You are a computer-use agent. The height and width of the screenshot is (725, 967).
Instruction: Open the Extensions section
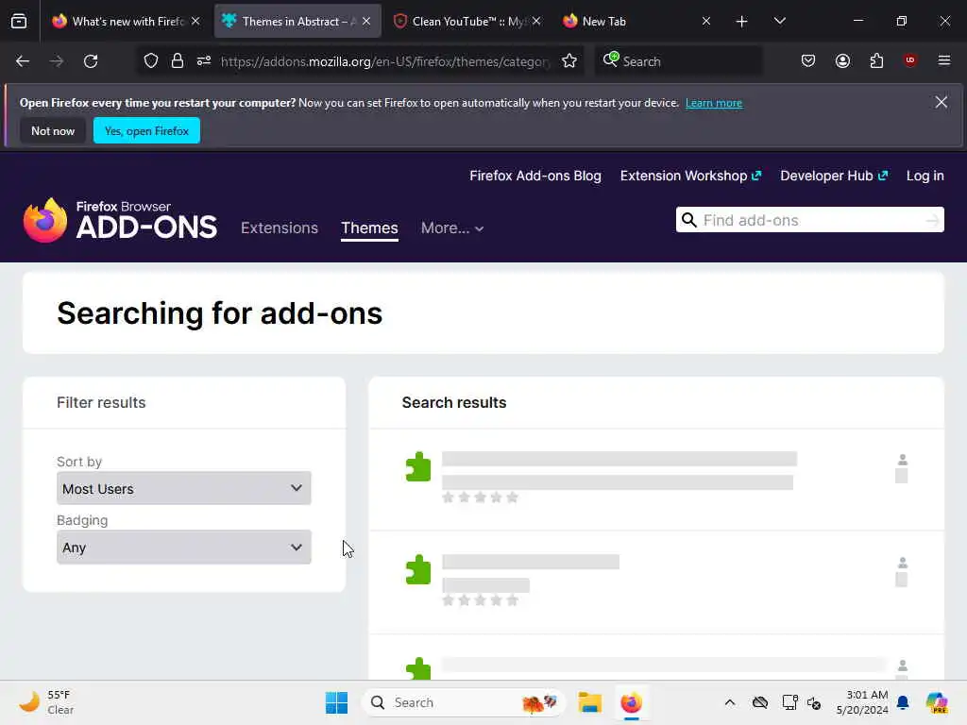[x=280, y=228]
